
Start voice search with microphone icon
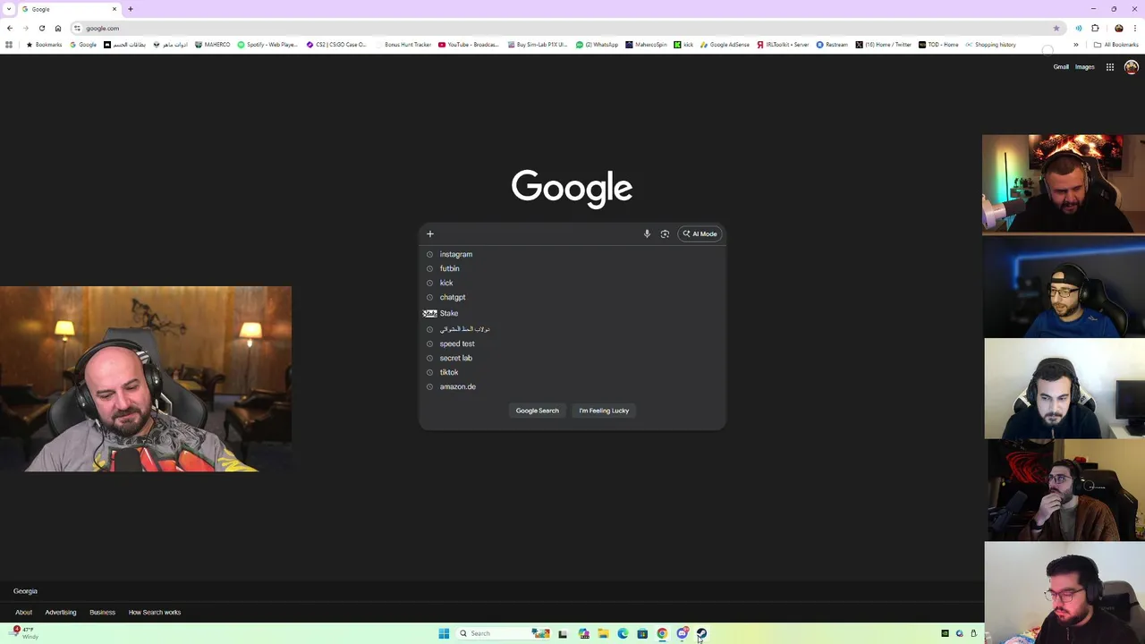[647, 233]
